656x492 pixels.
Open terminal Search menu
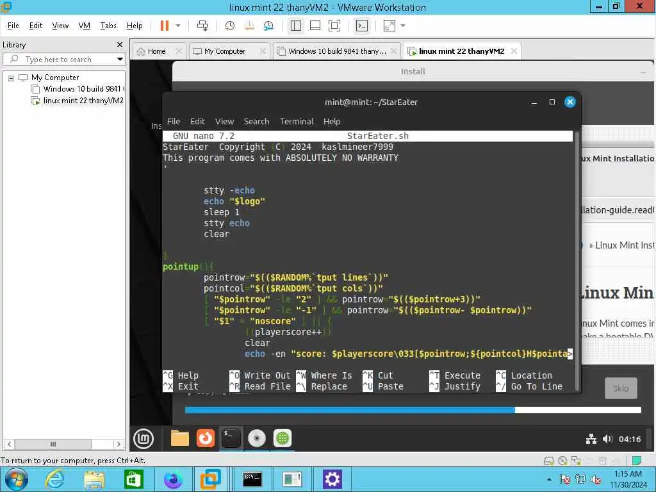256,121
